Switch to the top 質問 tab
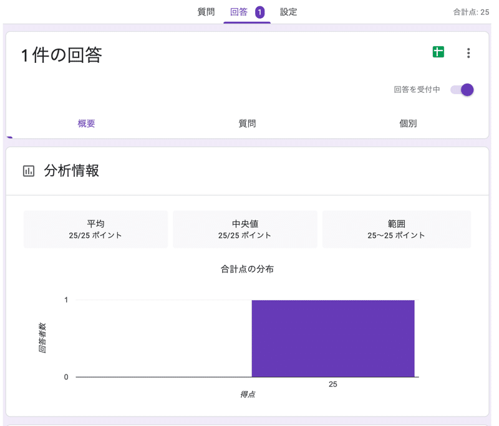The height and width of the screenshot is (426, 499). click(x=206, y=12)
